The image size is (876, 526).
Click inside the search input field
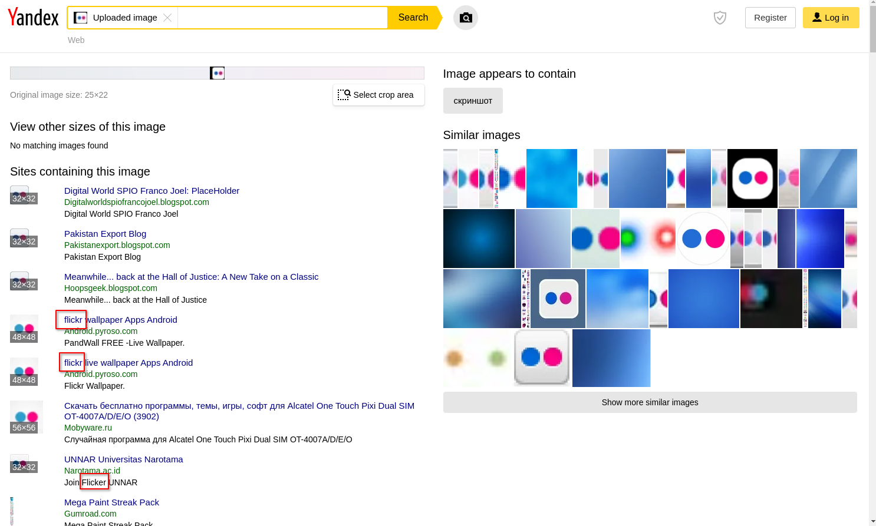pyautogui.click(x=282, y=18)
